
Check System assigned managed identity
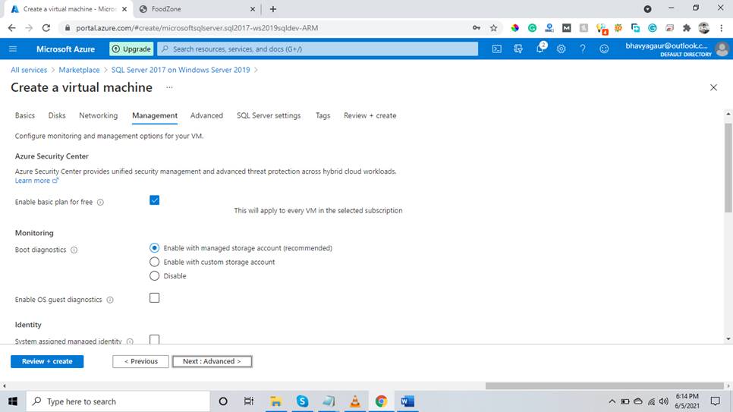(x=154, y=339)
